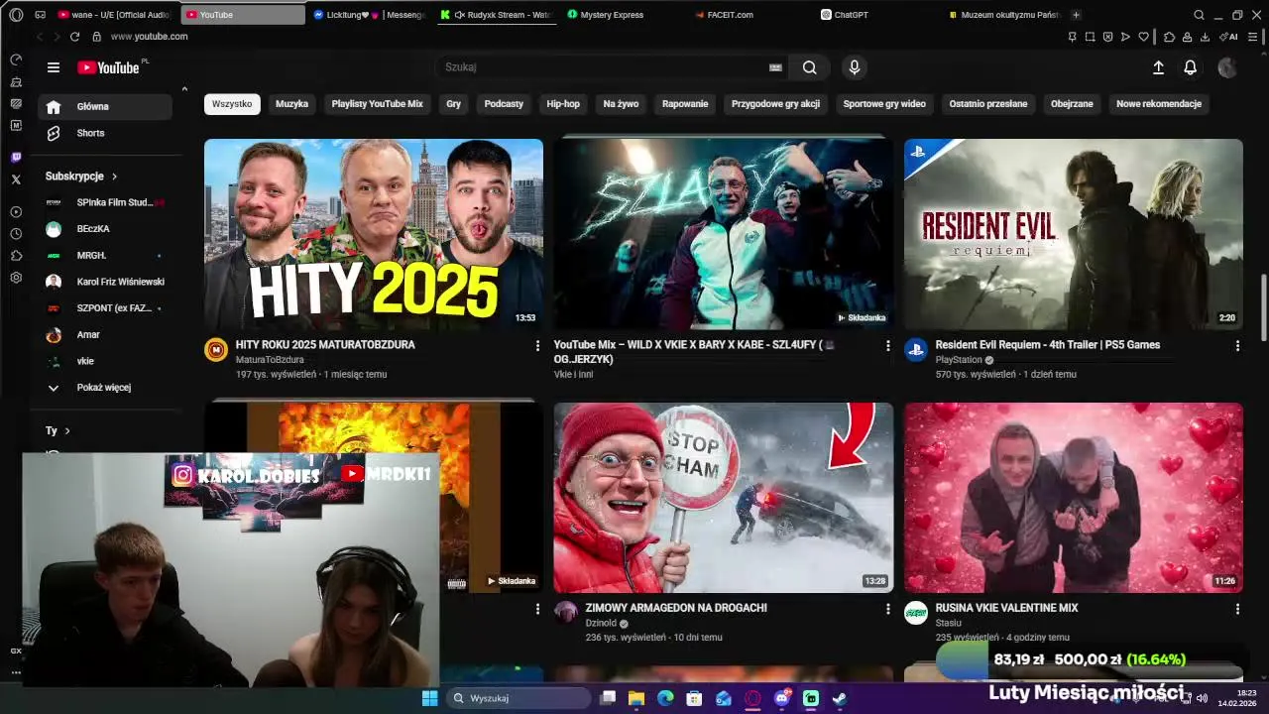This screenshot has height=714, width=1269.
Task: Click the Opera logo menu button
Action: click(x=16, y=15)
